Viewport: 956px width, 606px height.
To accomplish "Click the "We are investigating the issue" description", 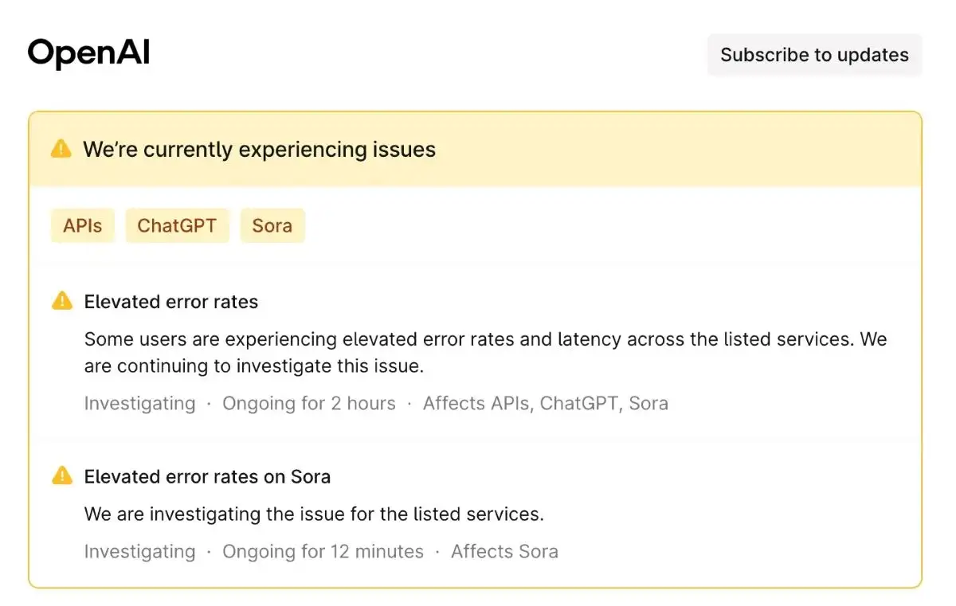I will click(x=314, y=514).
